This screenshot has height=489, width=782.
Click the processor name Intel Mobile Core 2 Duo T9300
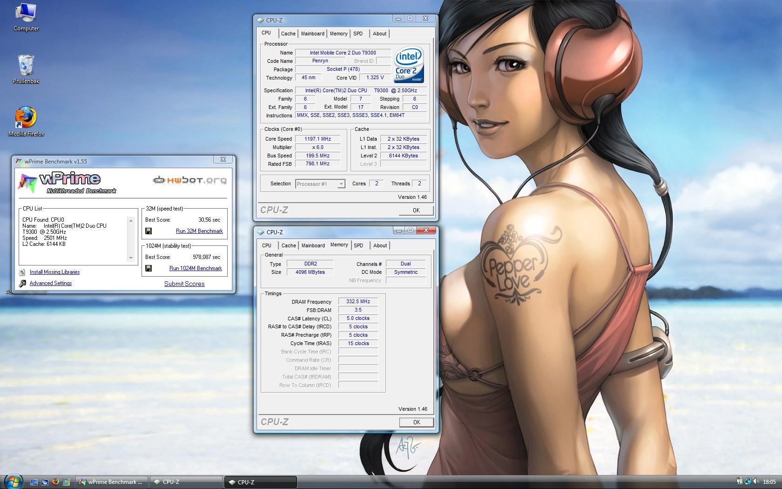tap(343, 53)
